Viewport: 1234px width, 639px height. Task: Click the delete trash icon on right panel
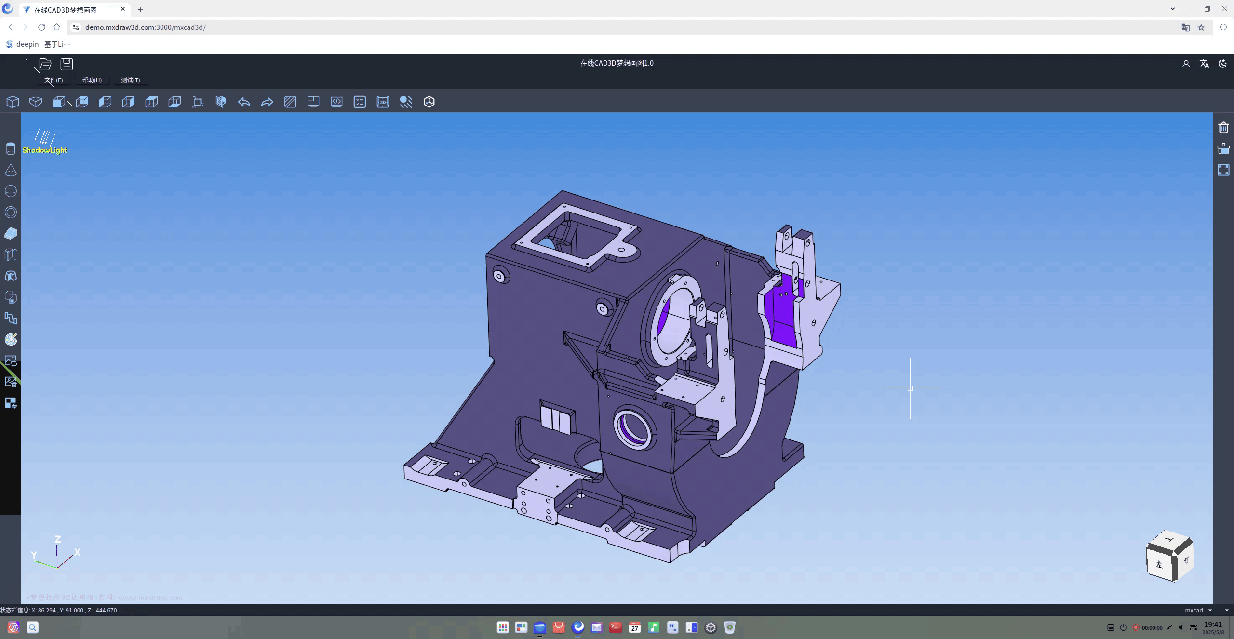point(1223,128)
